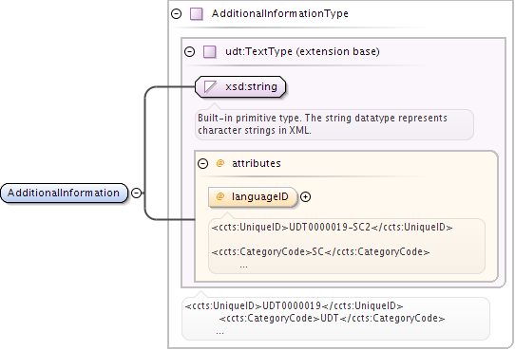Collapse the AdditionalInformation element node
Image resolution: width=515 pixels, height=350 pixels.
pyautogui.click(x=136, y=193)
